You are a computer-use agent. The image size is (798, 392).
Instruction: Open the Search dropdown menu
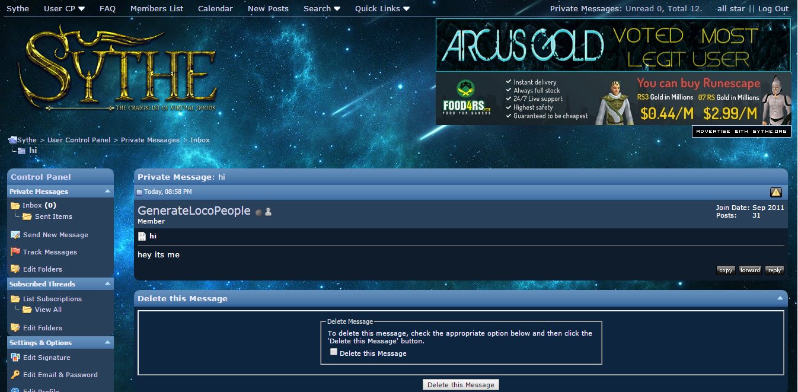[x=322, y=8]
